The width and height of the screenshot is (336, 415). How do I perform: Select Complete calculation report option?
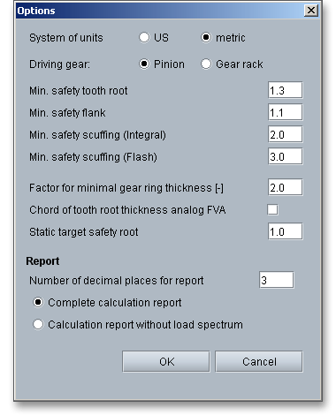[38, 302]
